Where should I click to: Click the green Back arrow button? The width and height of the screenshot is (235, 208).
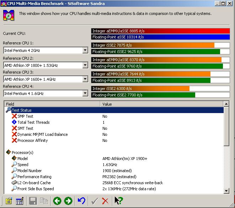57,201
